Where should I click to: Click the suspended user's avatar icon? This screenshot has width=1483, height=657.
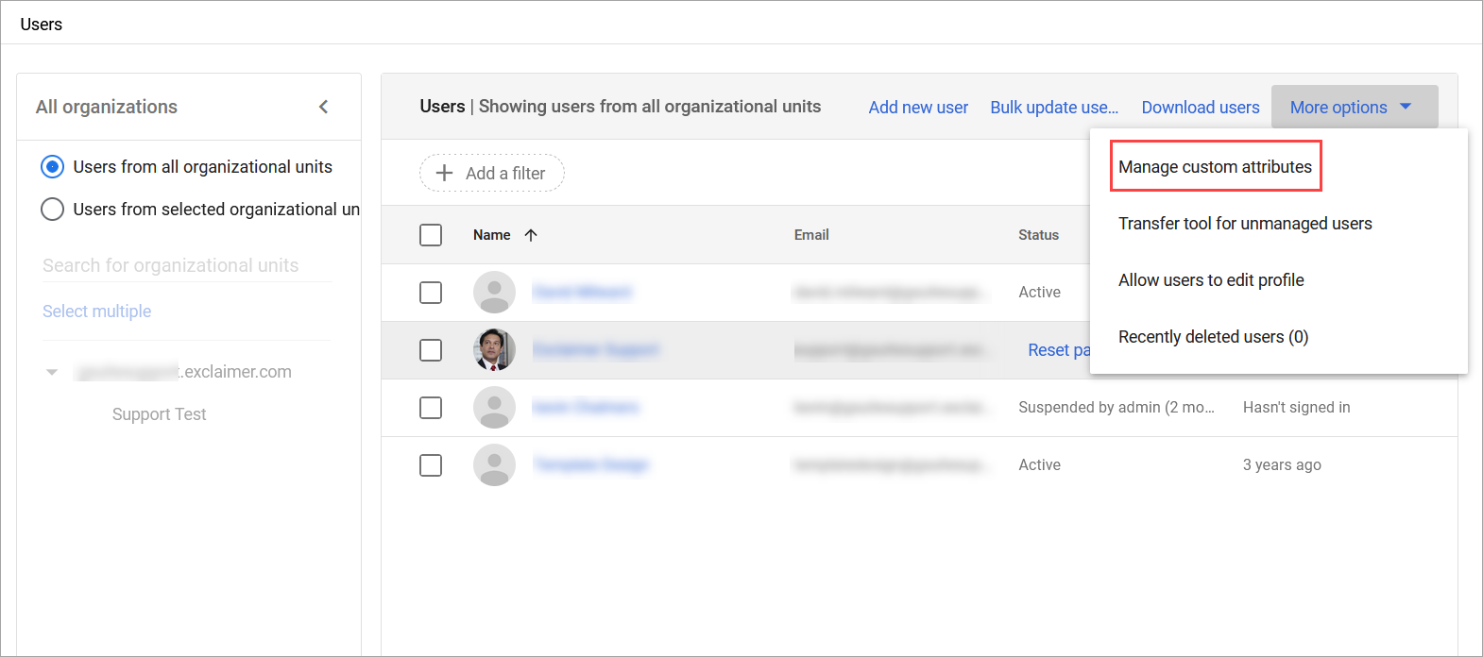click(x=494, y=408)
